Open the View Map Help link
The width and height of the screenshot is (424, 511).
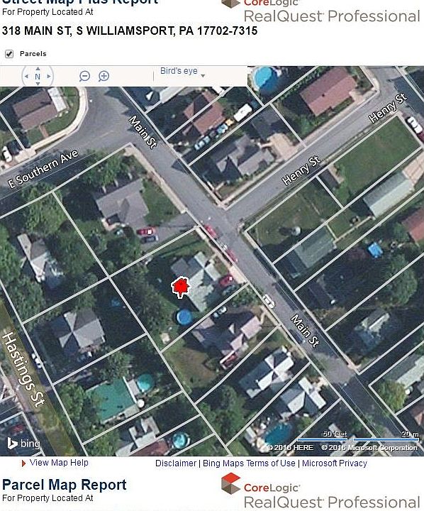pos(59,463)
